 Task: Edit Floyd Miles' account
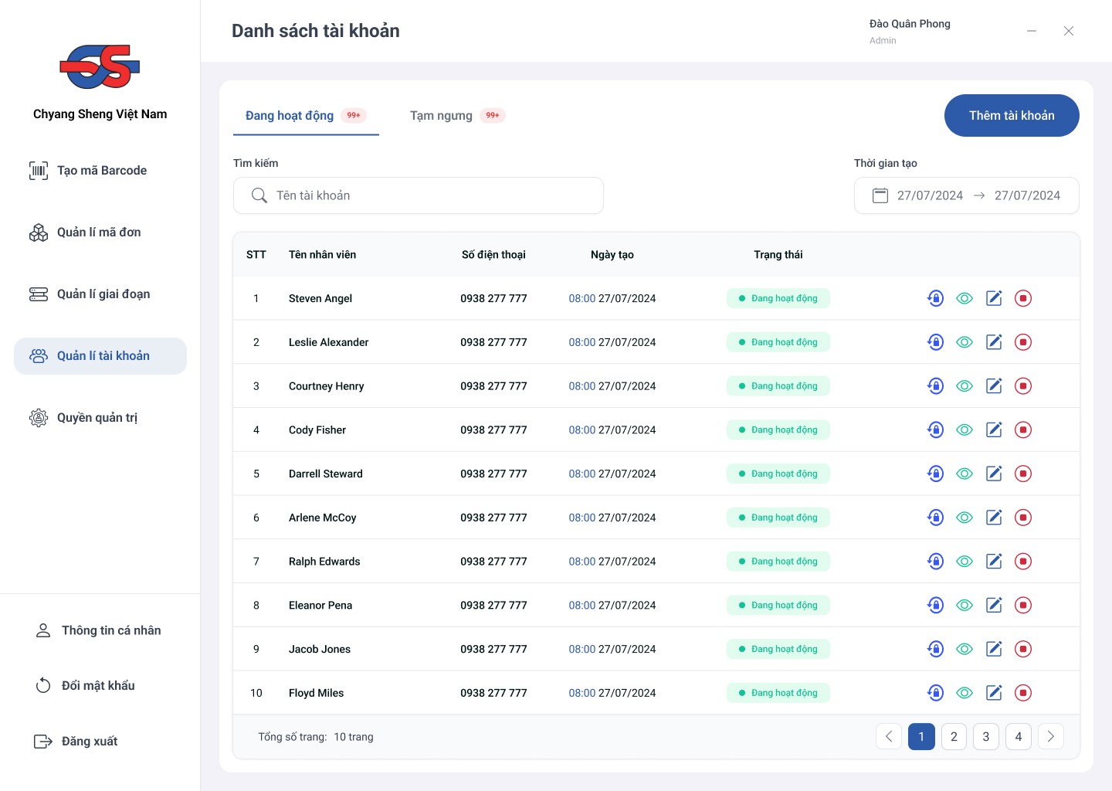click(994, 693)
